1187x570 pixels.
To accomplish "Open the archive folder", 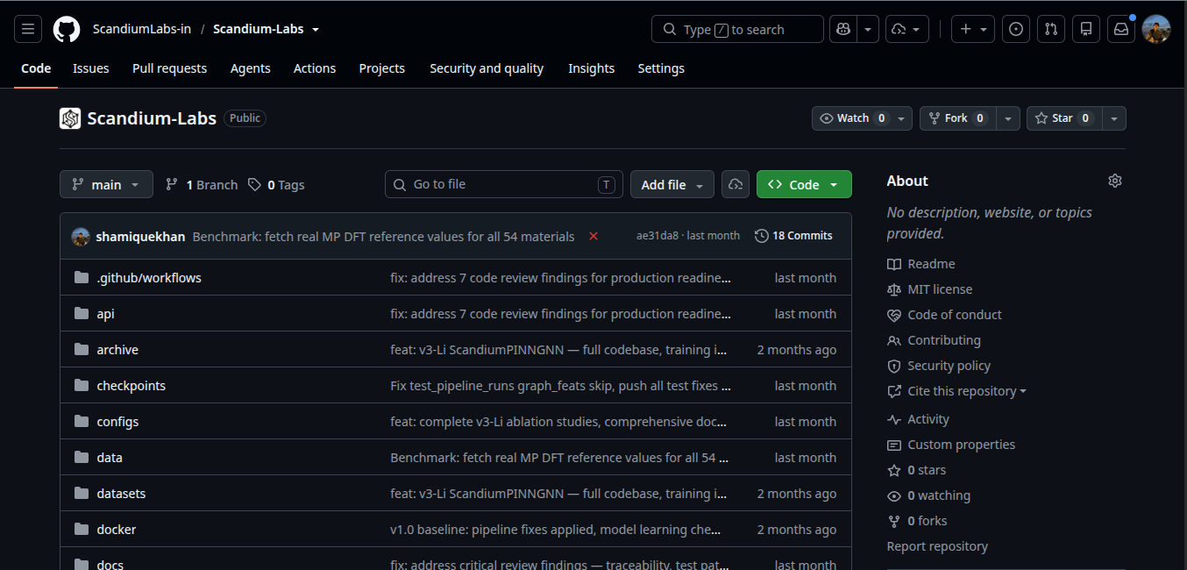I will (x=117, y=350).
